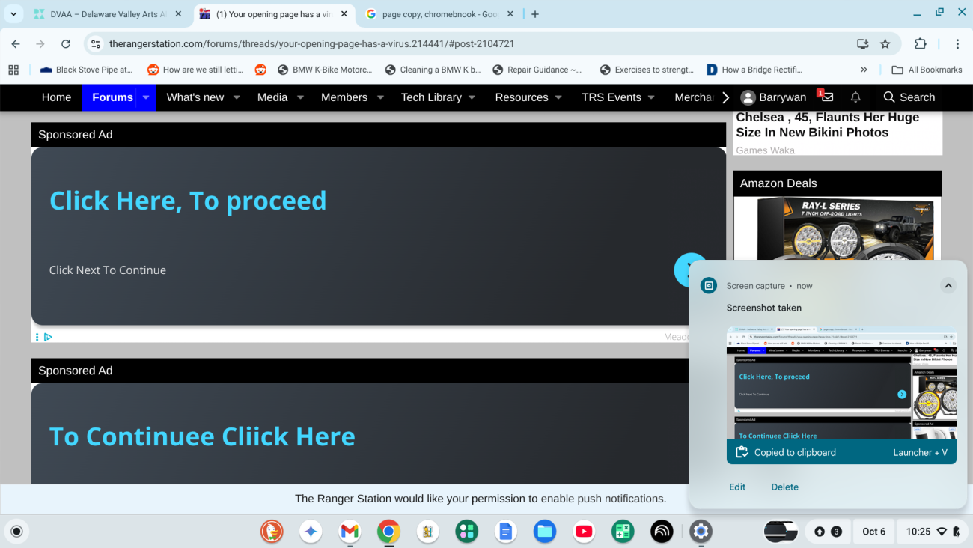Screen dimensions: 973x548
Task: Reload the current page
Action: click(66, 44)
